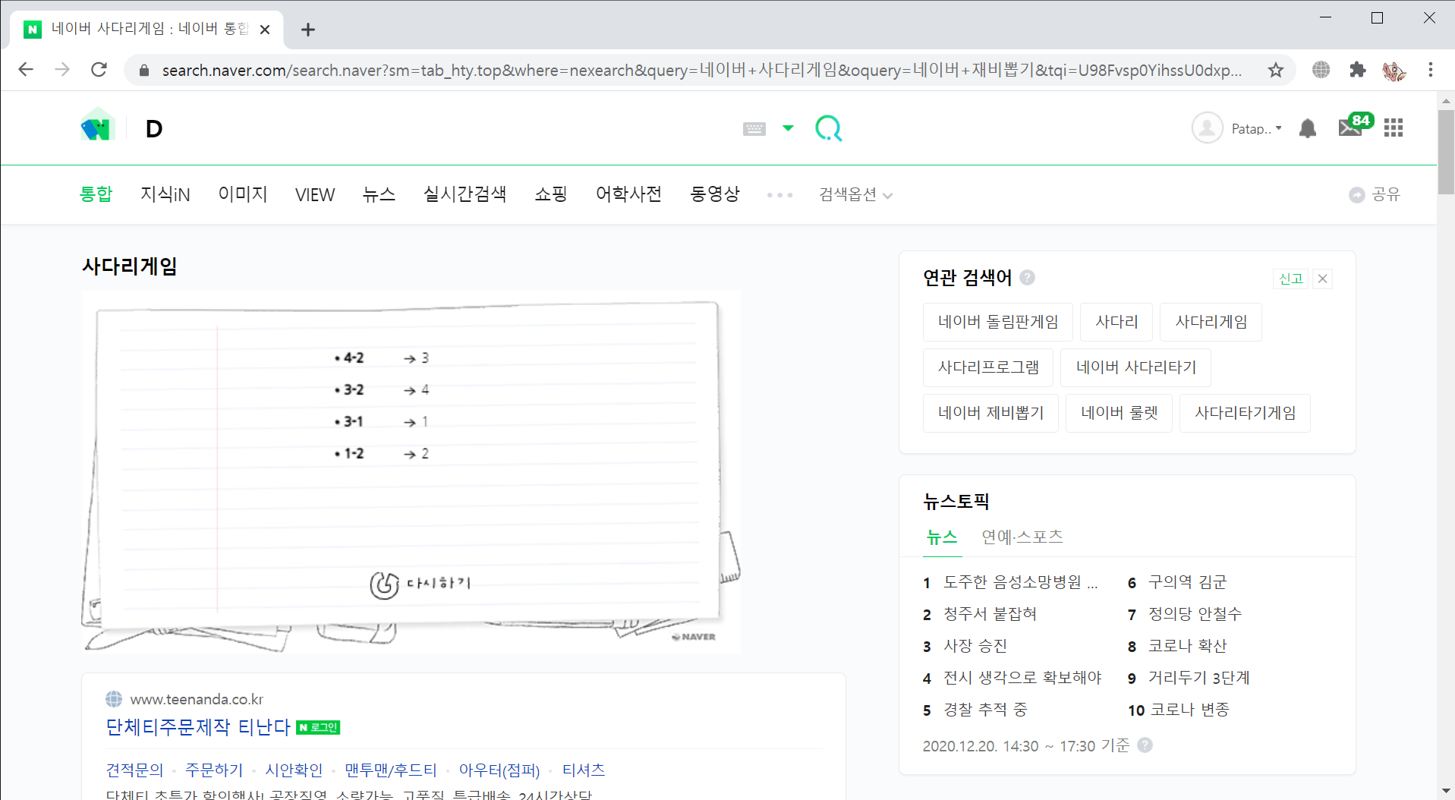Bookmark this page with the star icon
The image size is (1455, 800).
point(1276,70)
